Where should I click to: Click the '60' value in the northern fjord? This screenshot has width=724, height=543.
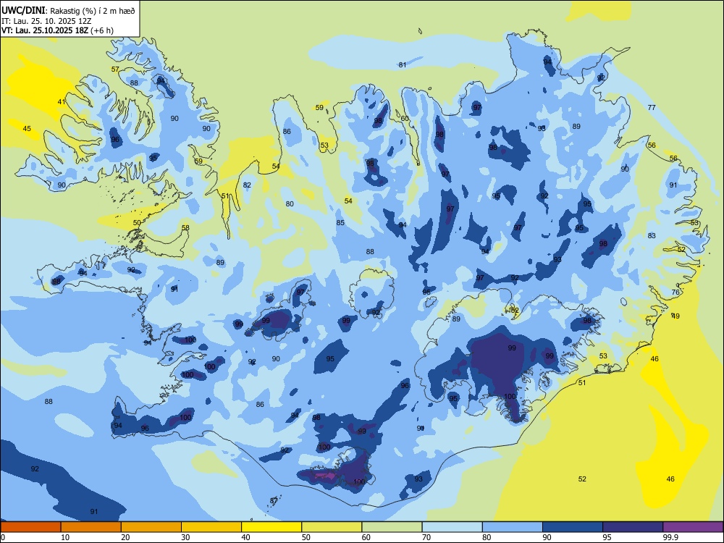tap(405, 119)
